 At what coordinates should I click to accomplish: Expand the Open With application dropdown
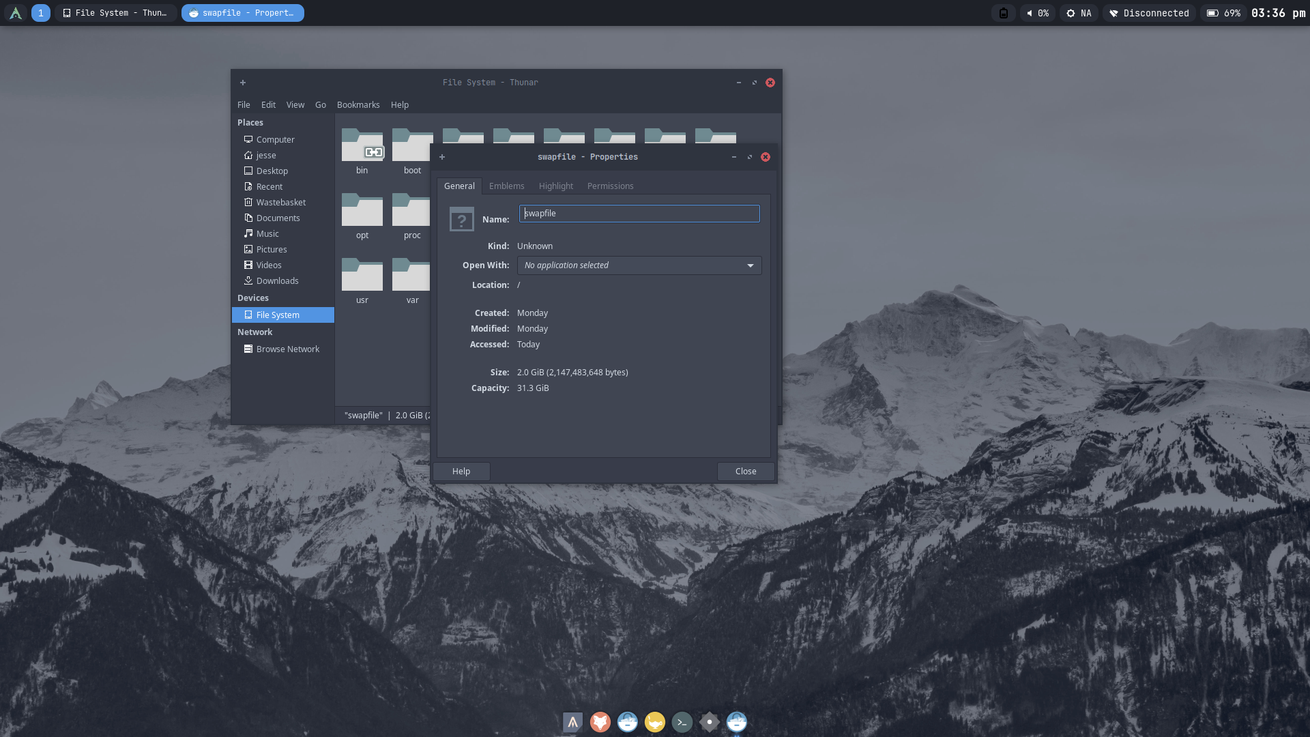(x=639, y=265)
